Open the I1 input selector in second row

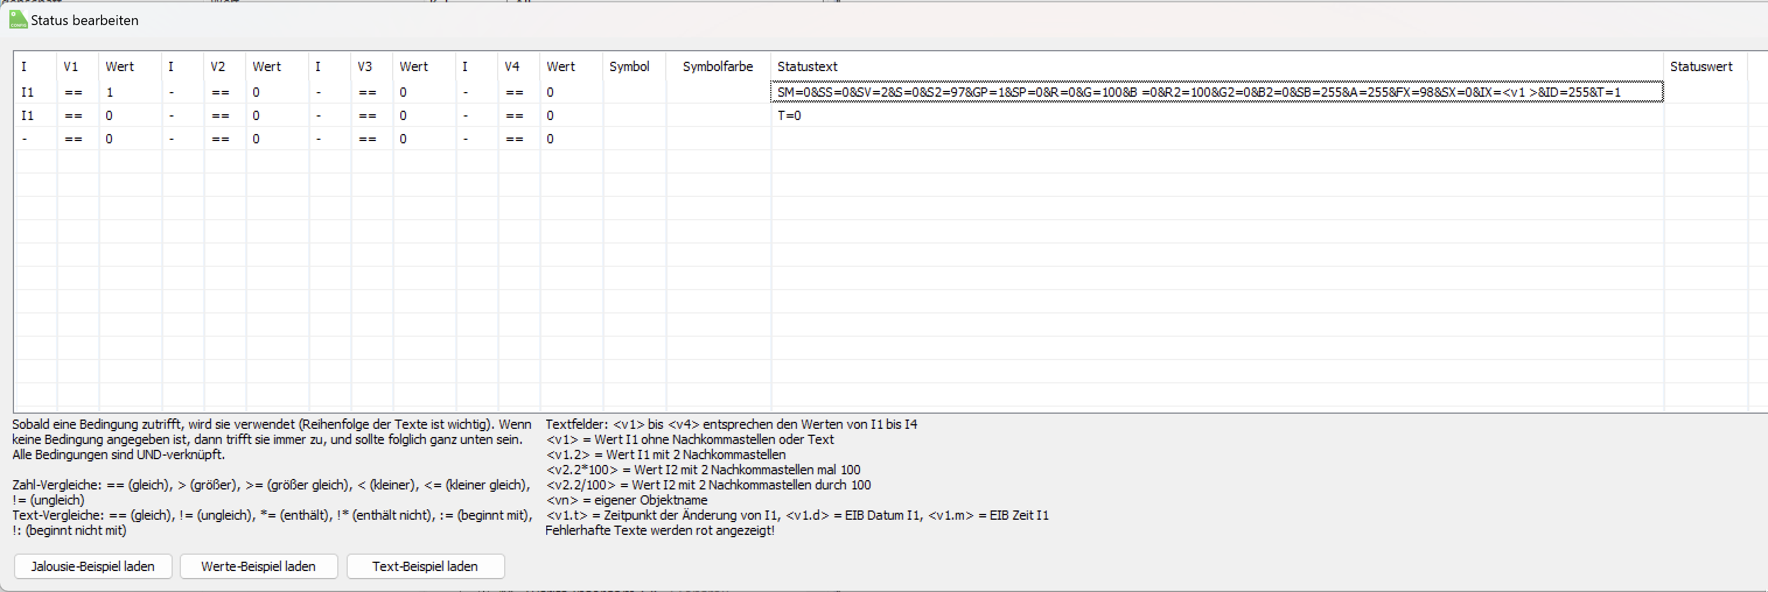pos(27,115)
